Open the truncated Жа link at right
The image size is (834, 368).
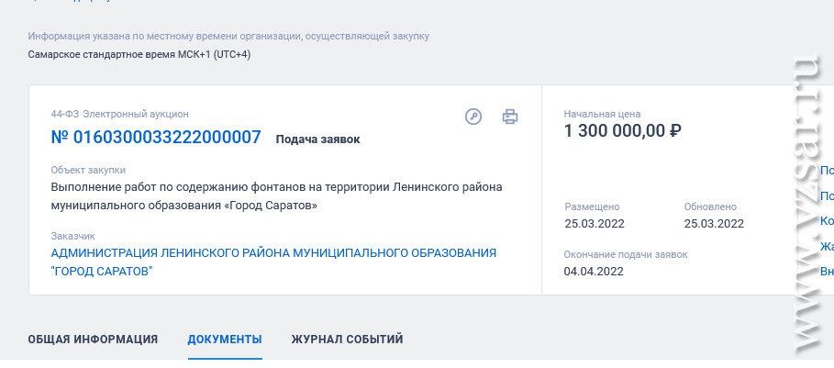[827, 246]
